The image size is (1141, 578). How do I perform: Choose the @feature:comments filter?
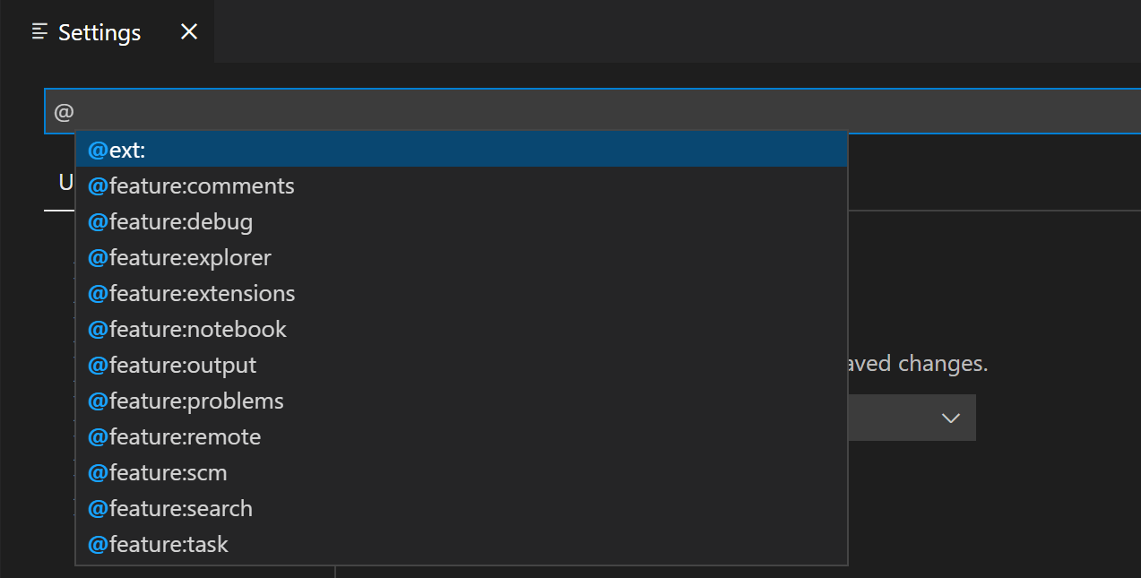click(x=191, y=185)
